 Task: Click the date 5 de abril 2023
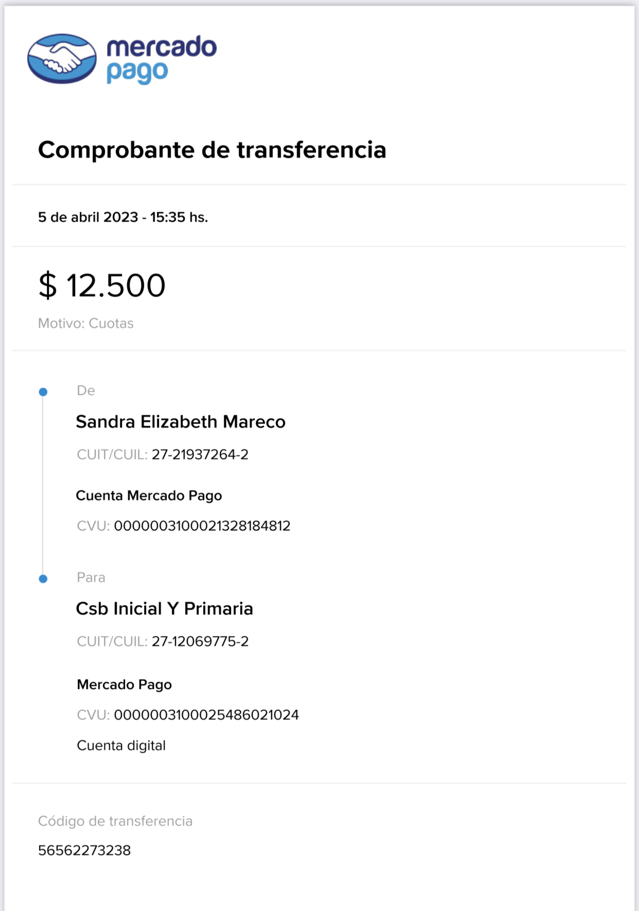point(88,217)
